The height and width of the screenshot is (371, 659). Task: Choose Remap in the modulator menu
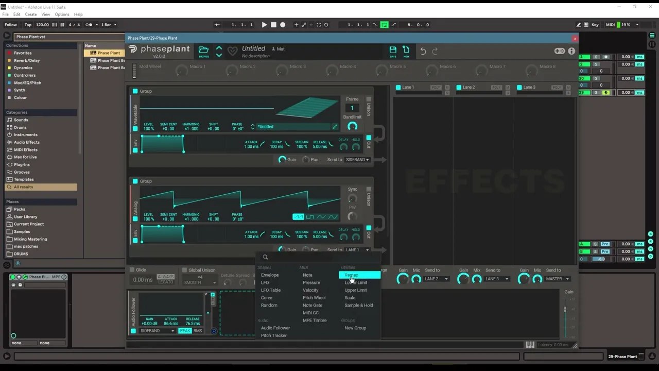(x=359, y=275)
